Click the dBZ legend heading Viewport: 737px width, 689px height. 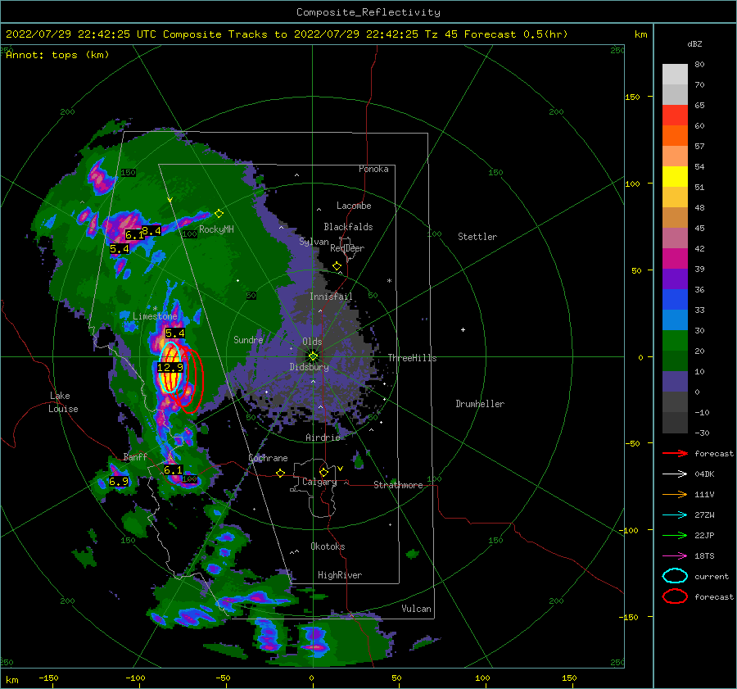pos(694,43)
